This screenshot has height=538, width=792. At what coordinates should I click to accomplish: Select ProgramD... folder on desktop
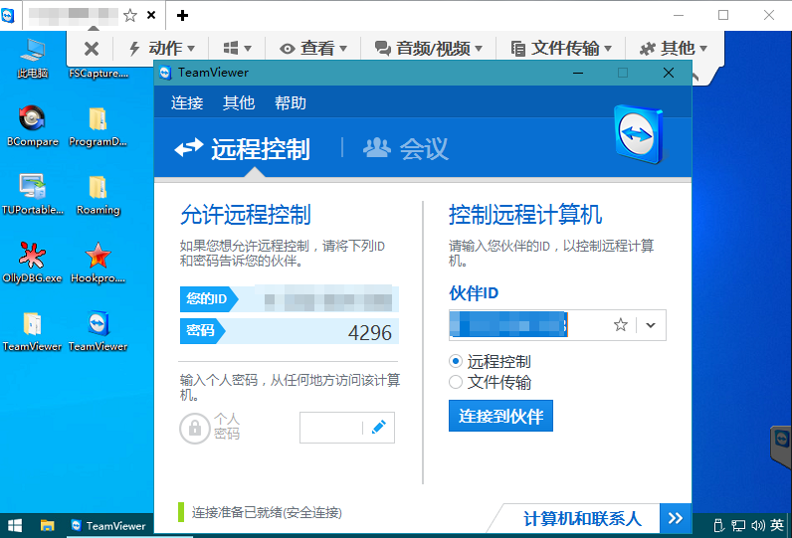tap(98, 126)
